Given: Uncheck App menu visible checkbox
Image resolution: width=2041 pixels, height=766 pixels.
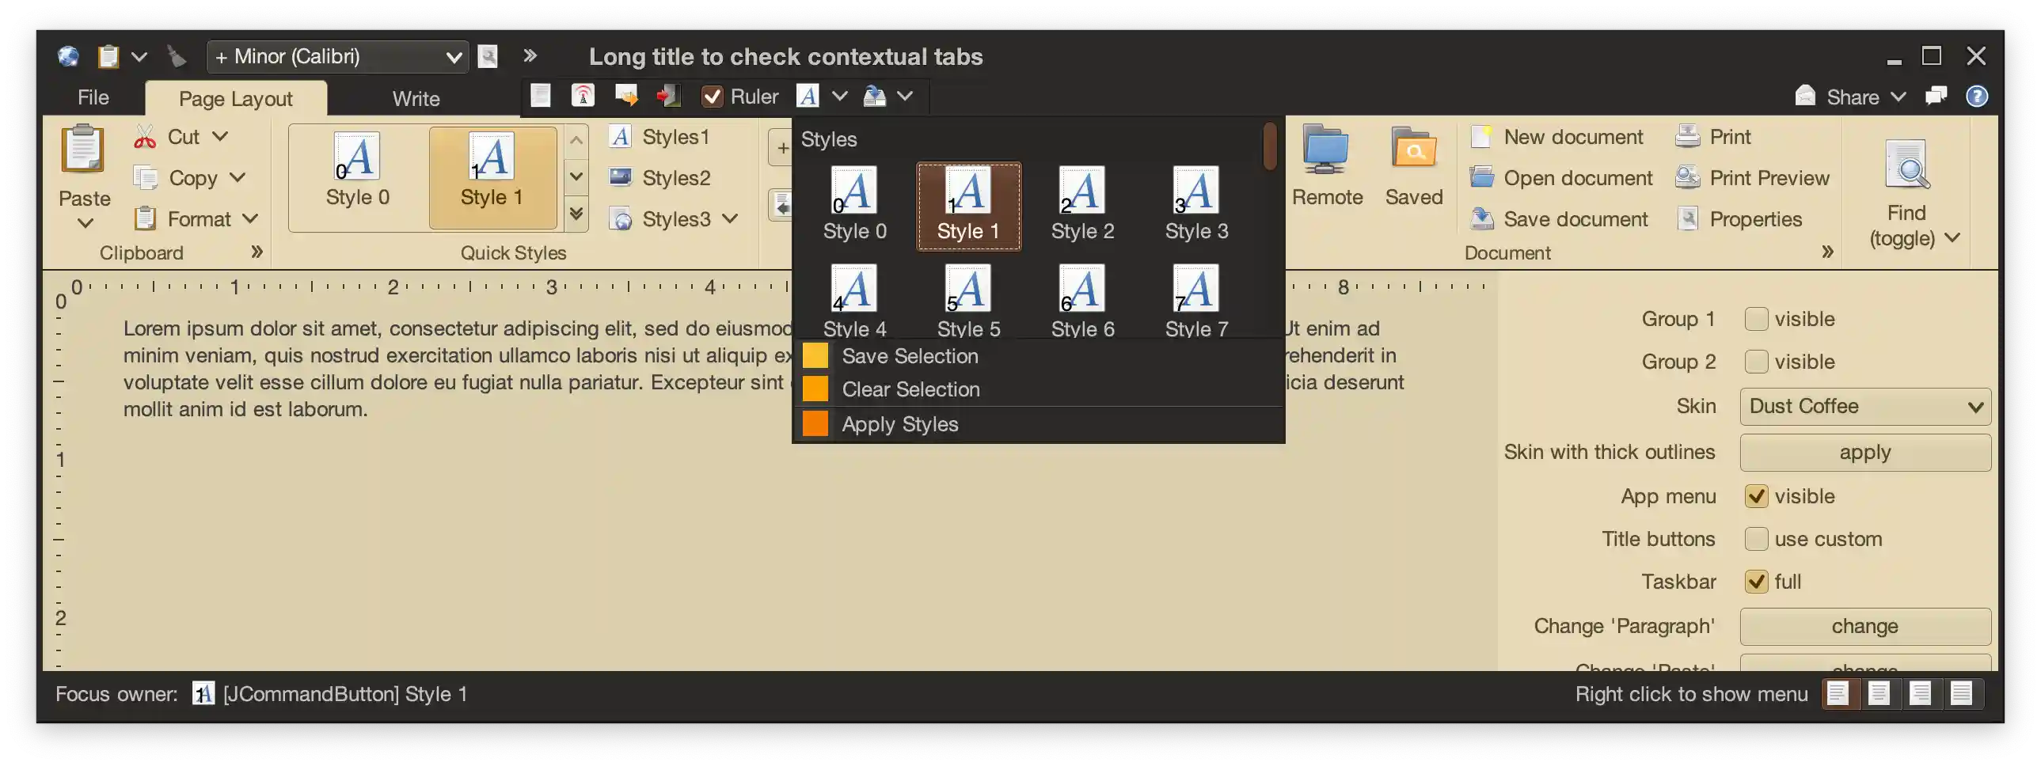Looking at the screenshot, I should point(1756,497).
